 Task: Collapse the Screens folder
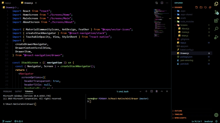[x=184, y=25]
